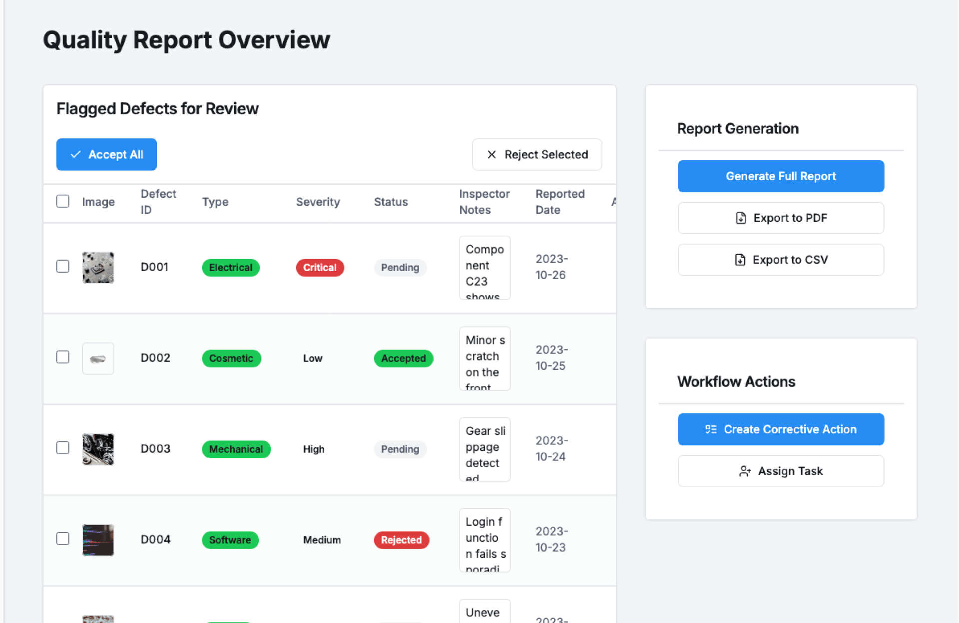The height and width of the screenshot is (623, 959).
Task: Click the Rejected status badge for D004
Action: coord(401,540)
